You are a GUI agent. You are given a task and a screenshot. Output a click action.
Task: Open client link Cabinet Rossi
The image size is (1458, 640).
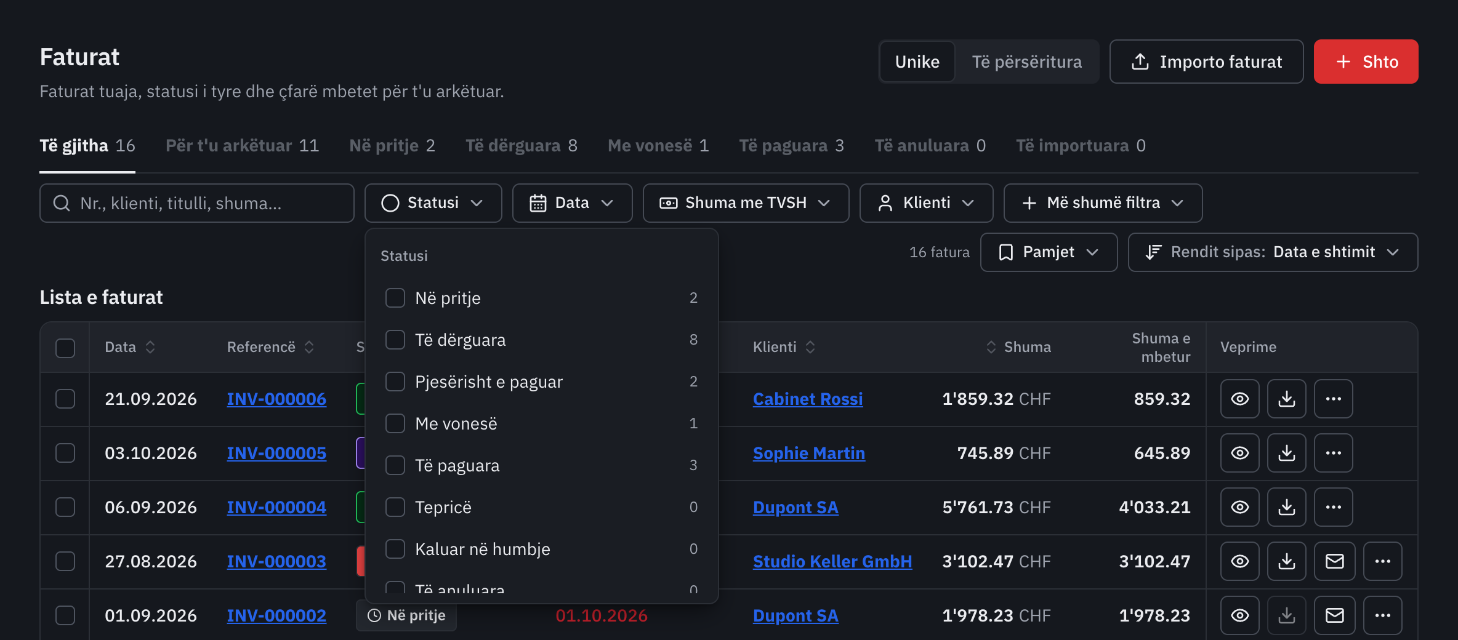(x=807, y=399)
